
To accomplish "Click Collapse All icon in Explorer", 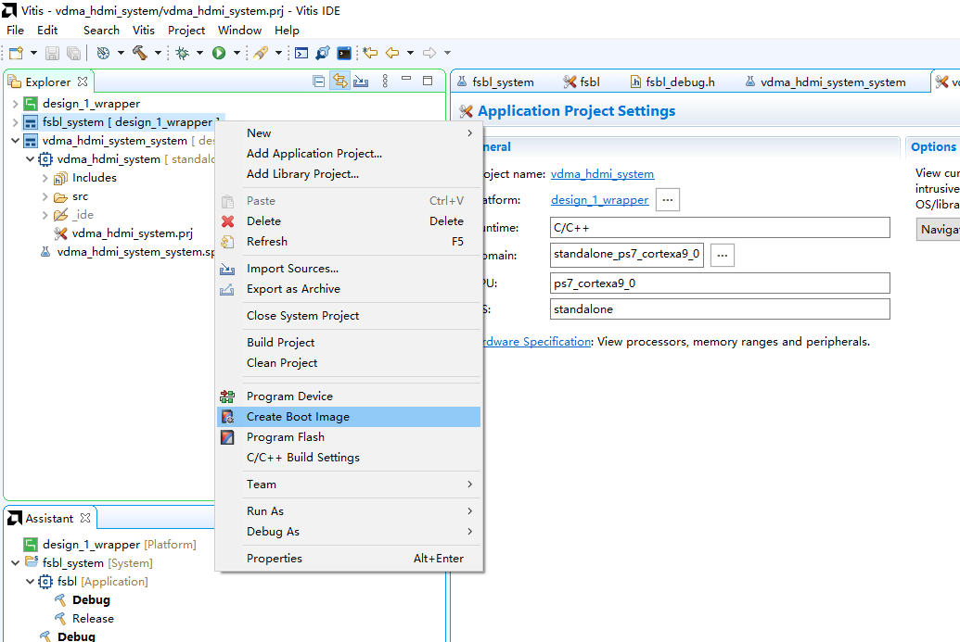I will click(318, 82).
